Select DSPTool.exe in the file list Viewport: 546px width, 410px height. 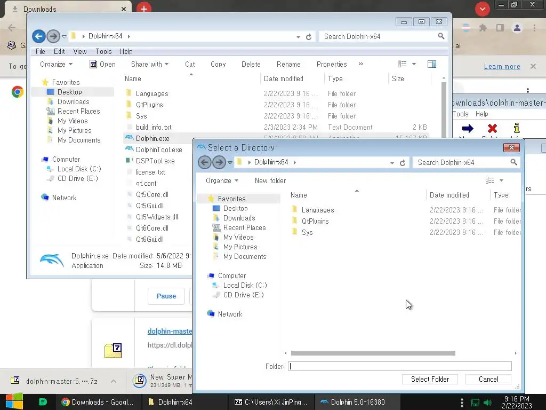pos(155,161)
